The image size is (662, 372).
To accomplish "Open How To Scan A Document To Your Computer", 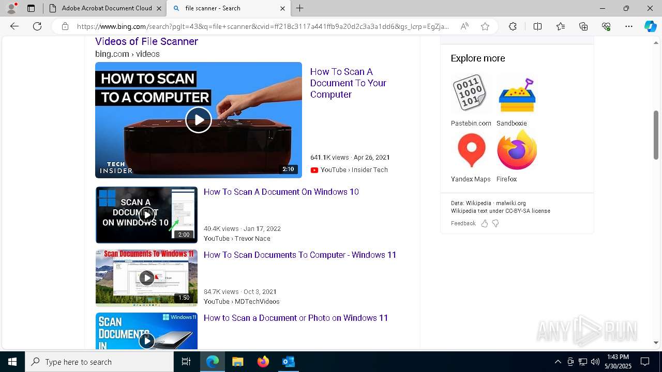I will (348, 83).
